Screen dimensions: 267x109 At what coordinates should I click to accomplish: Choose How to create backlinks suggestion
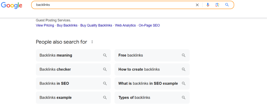(x=152, y=69)
